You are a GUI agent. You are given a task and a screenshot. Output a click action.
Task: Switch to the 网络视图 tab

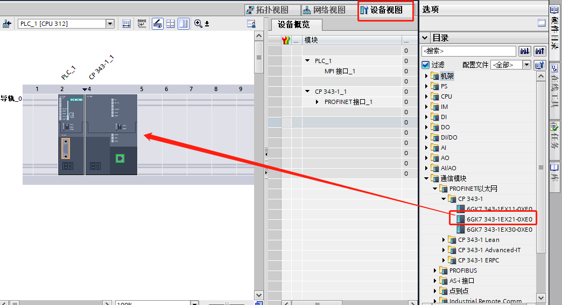pyautogui.click(x=329, y=10)
